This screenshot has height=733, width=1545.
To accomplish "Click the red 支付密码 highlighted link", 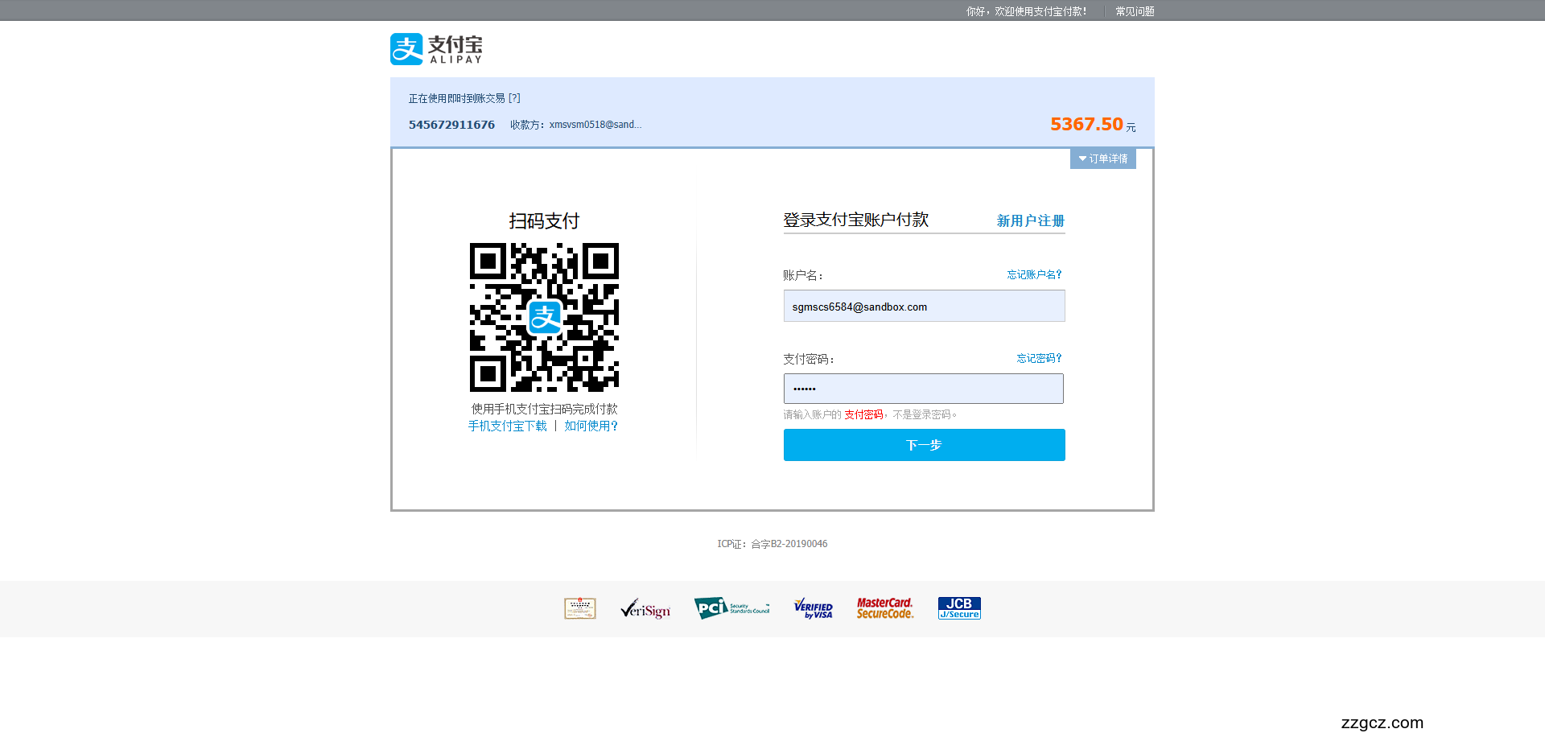I will tap(864, 414).
